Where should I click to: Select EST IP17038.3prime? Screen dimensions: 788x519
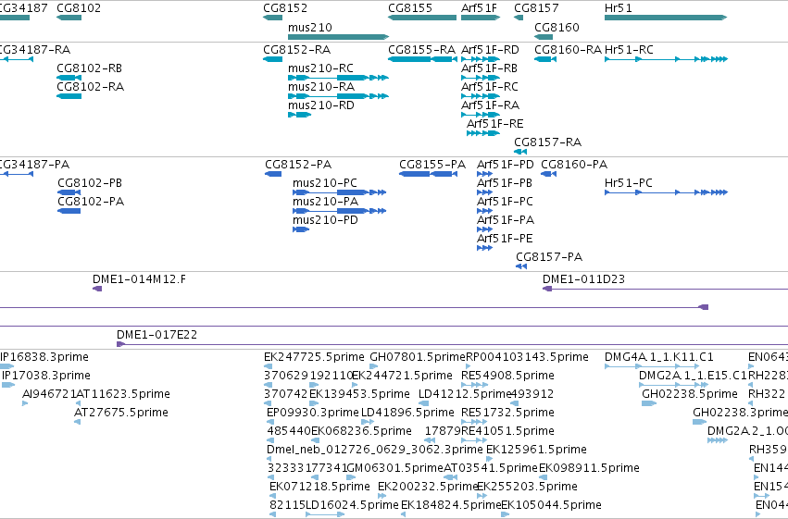pyautogui.click(x=46, y=376)
